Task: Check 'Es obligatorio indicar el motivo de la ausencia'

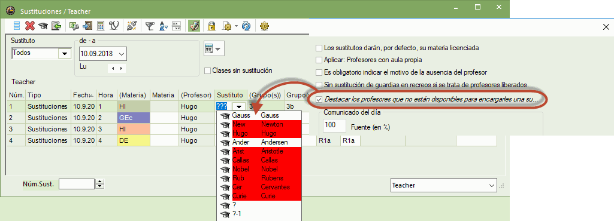Action: pyautogui.click(x=319, y=72)
